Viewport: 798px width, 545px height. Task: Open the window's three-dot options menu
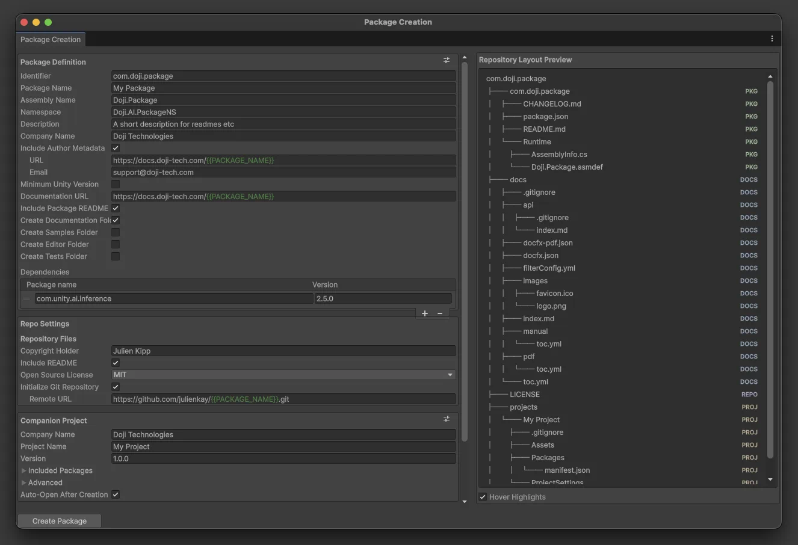coord(772,38)
